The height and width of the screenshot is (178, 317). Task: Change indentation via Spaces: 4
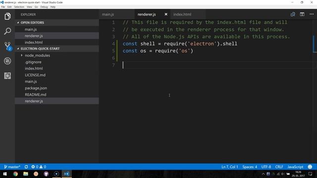(x=250, y=167)
